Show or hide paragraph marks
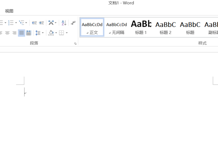Image resolution: width=218 pixels, height=163 pixels. coord(73,23)
